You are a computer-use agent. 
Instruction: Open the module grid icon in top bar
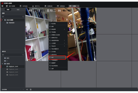(x=2, y=6)
